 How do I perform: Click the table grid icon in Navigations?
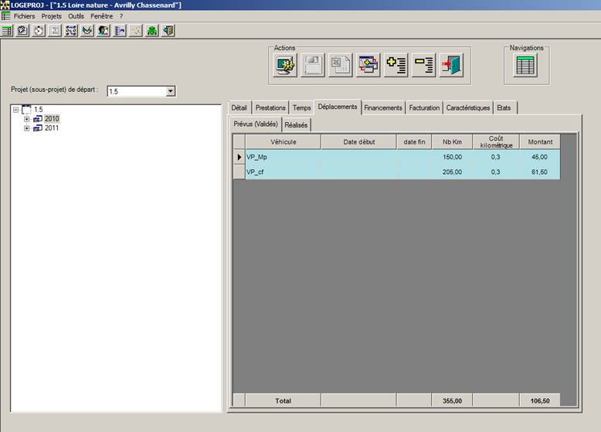point(525,66)
